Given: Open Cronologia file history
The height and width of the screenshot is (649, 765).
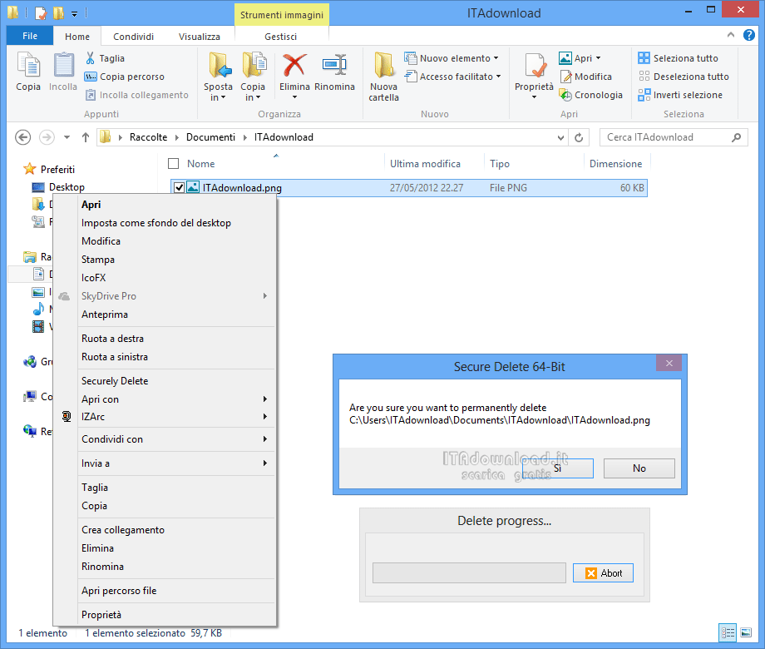Looking at the screenshot, I should [591, 95].
